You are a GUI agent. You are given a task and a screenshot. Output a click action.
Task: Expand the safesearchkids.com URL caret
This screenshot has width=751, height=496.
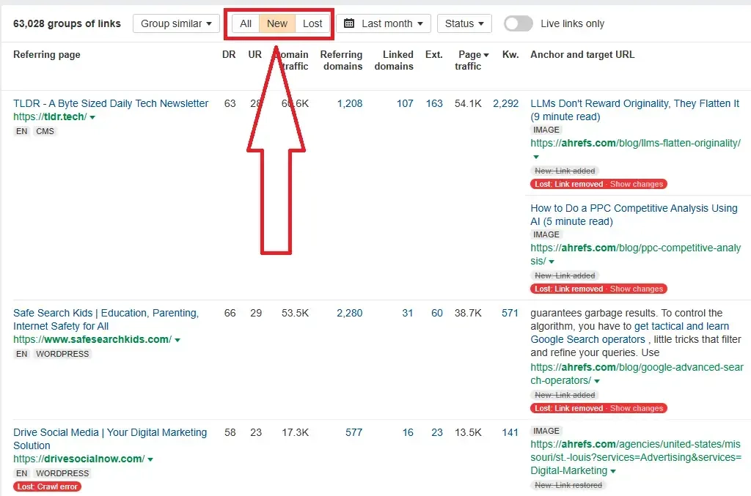pos(177,340)
